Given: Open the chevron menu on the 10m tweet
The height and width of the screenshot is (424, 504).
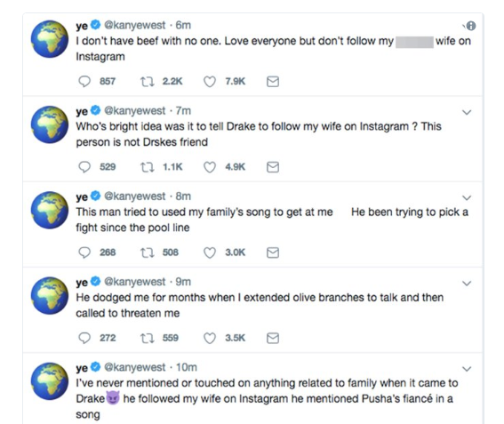Looking at the screenshot, I should pyautogui.click(x=467, y=369).
